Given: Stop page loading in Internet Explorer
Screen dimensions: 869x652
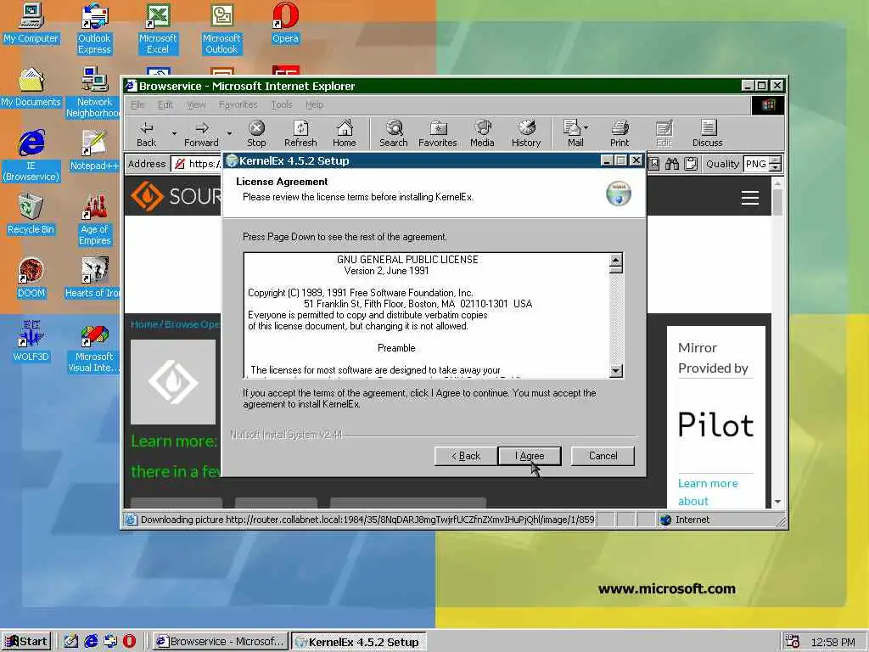Looking at the screenshot, I should (x=256, y=134).
